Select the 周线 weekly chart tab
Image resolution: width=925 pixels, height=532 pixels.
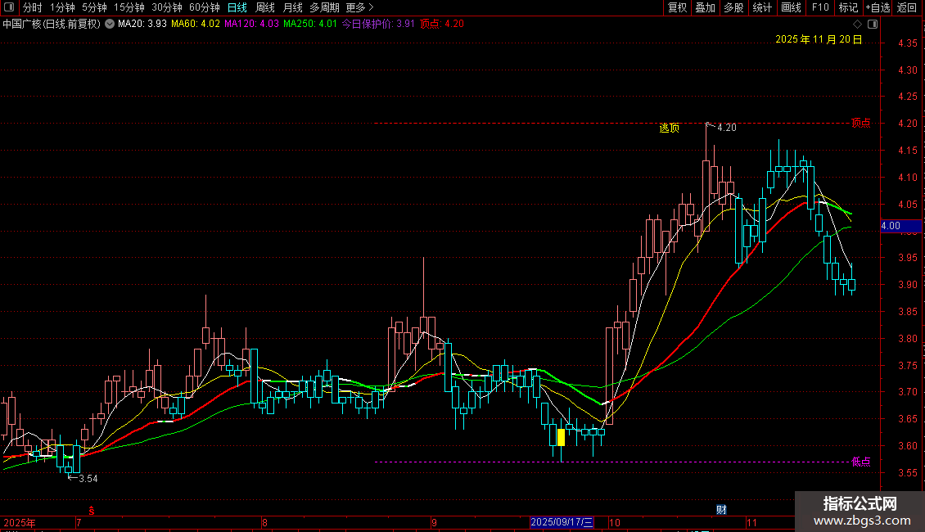265,7
